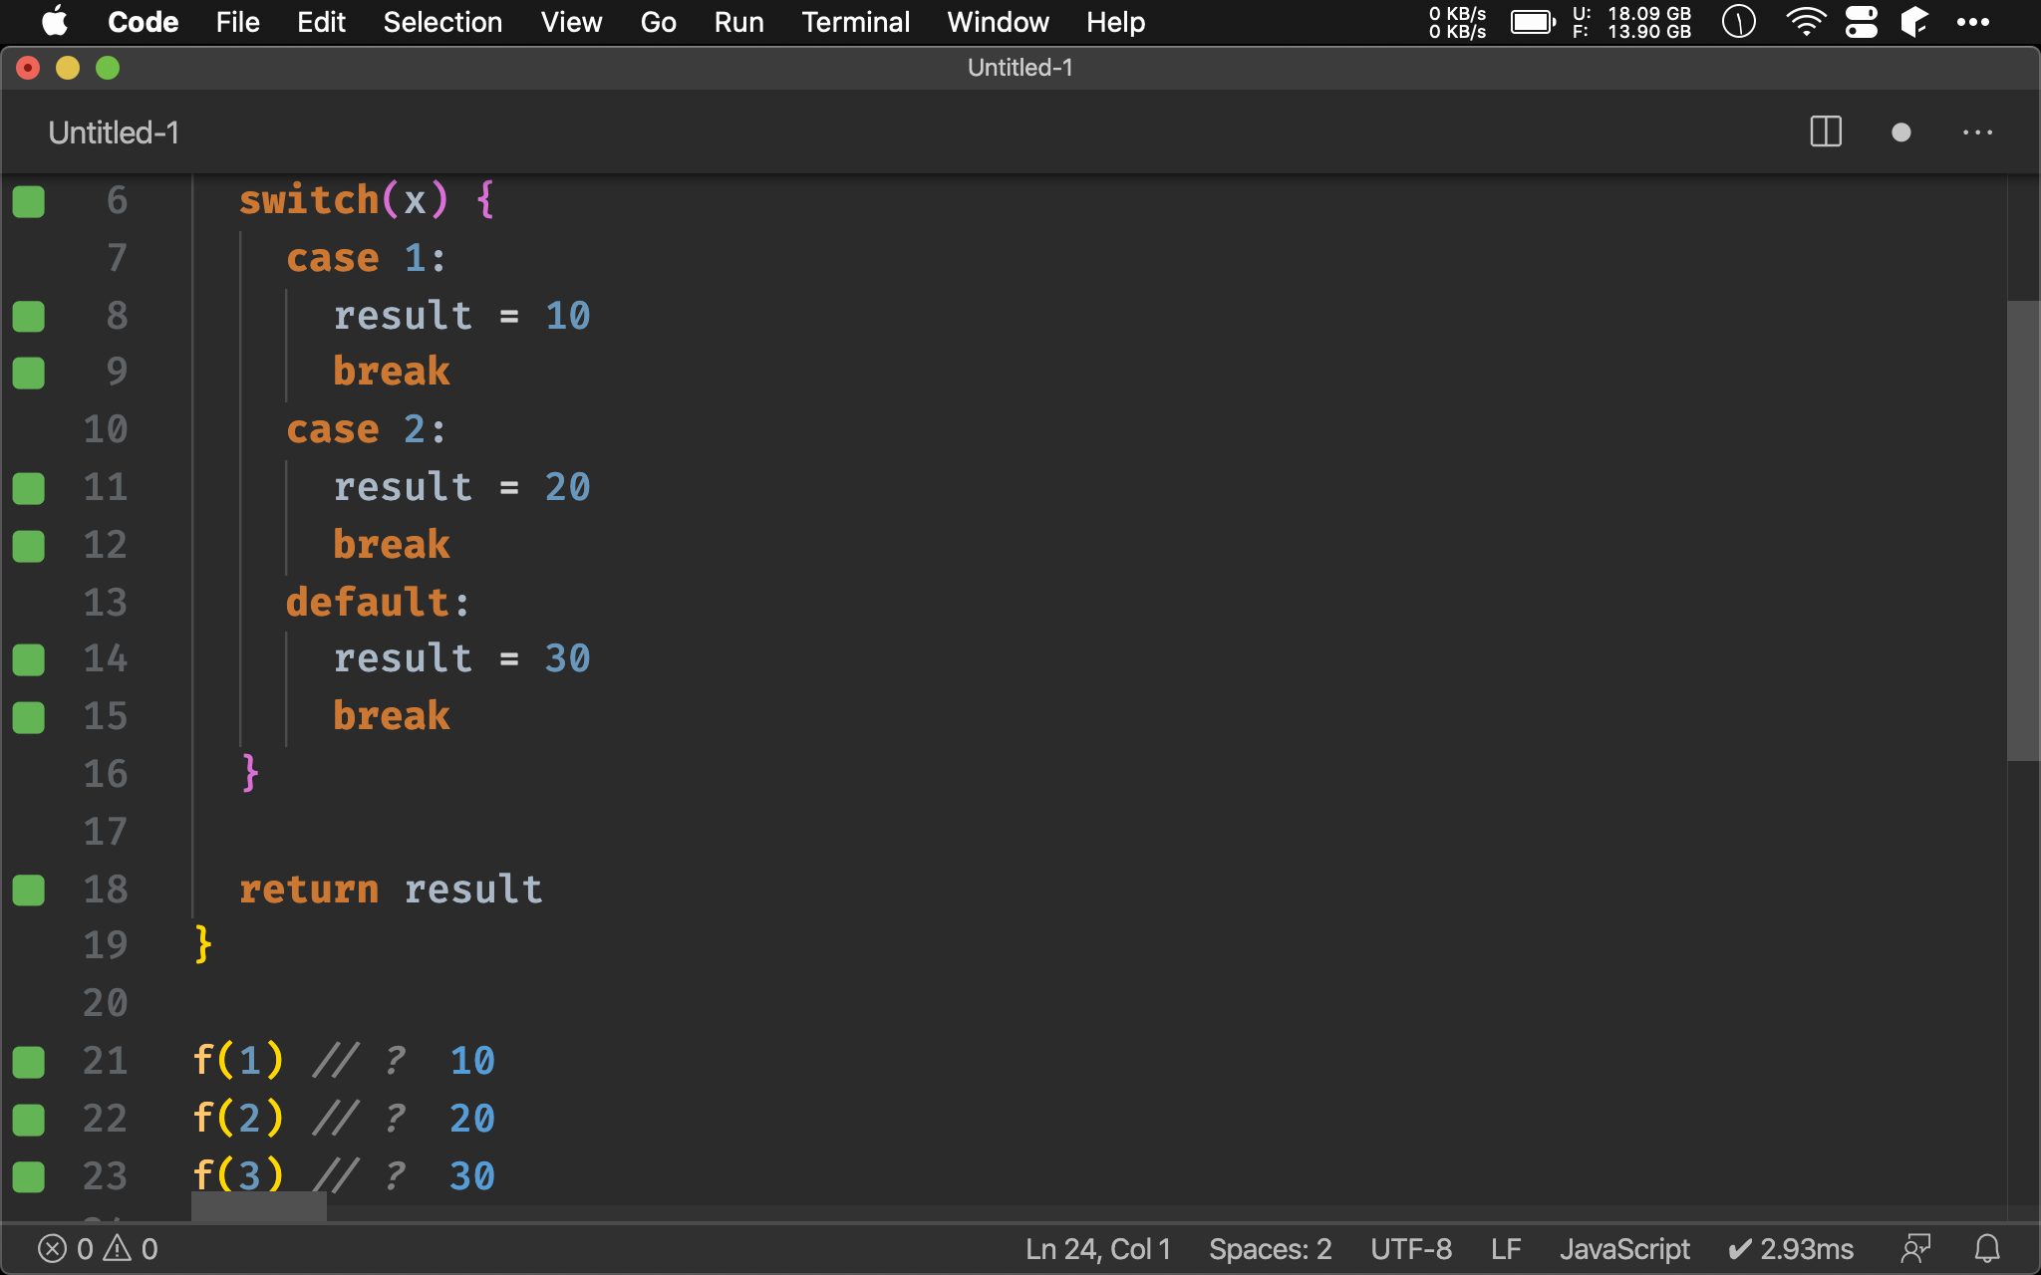Open the errors and warnings problems panel
Image resolution: width=2041 pixels, height=1275 pixels.
(98, 1248)
